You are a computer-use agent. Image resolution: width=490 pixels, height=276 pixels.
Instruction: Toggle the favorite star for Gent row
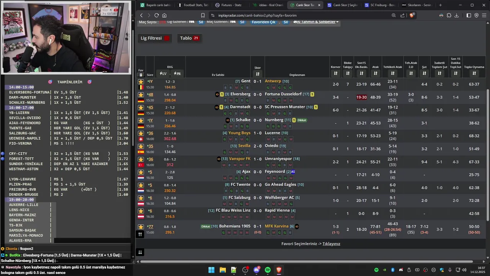click(x=141, y=82)
